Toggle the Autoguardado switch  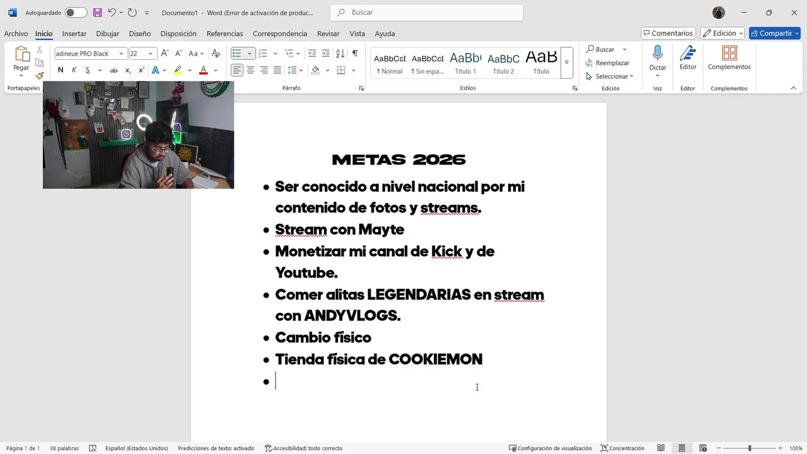[x=76, y=13]
